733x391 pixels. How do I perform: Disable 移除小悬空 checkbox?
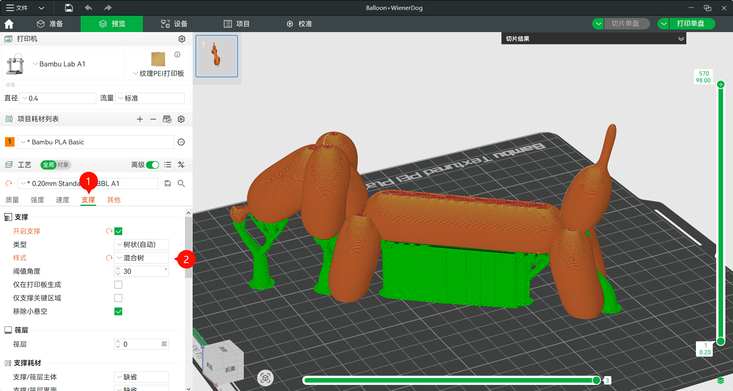point(118,311)
